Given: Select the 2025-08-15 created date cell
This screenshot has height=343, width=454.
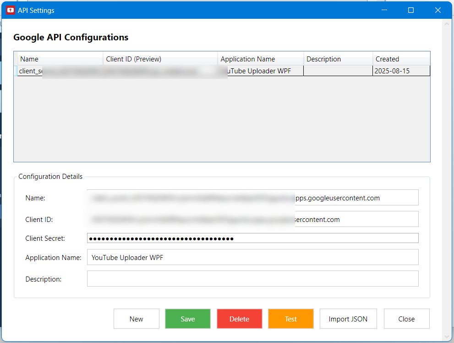Looking at the screenshot, I should [401, 71].
